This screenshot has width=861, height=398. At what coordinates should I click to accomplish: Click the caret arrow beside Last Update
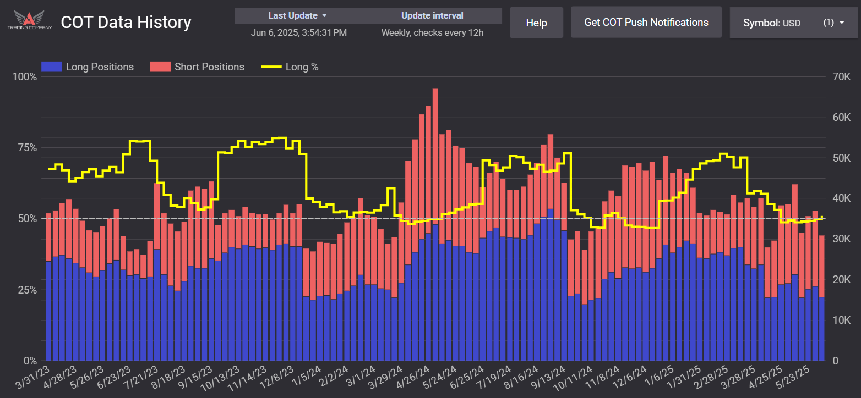pyautogui.click(x=324, y=16)
